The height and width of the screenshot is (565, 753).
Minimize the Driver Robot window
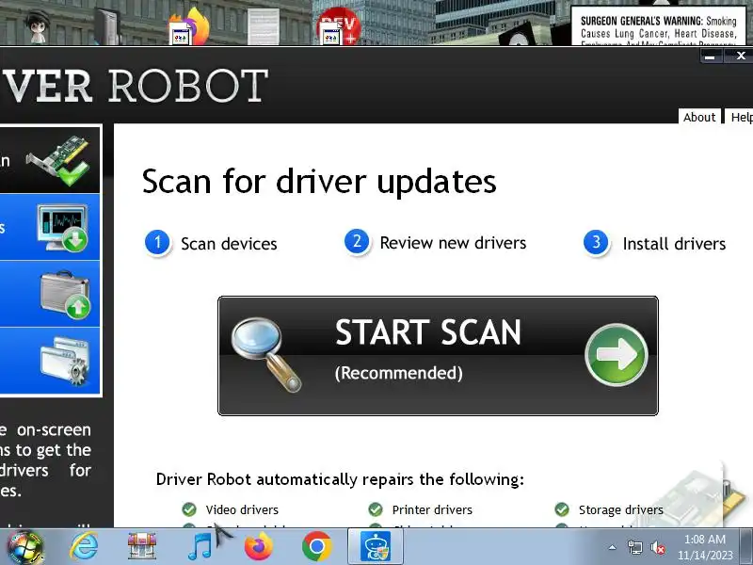[x=710, y=56]
